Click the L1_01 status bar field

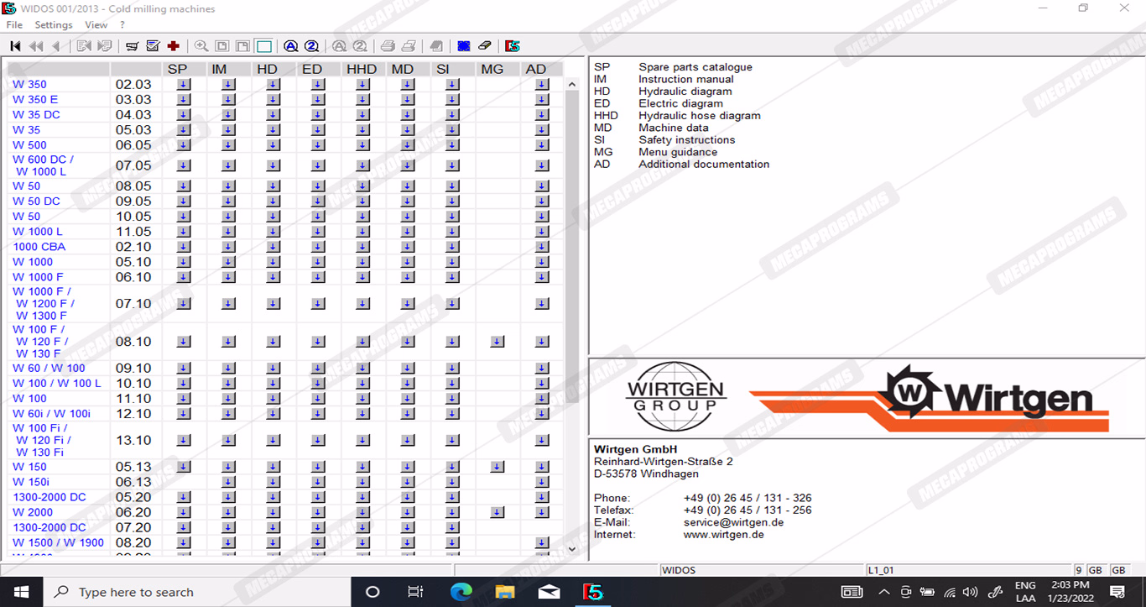coord(968,570)
